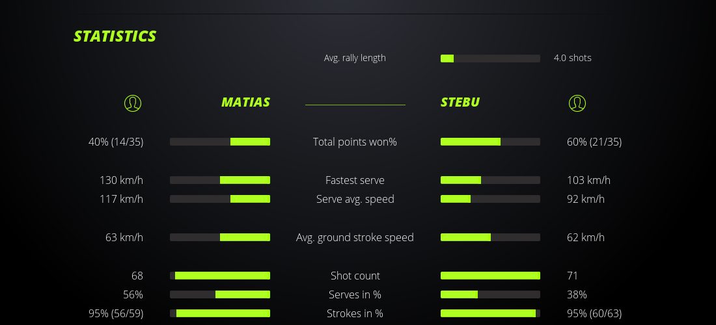This screenshot has height=325, width=716.
Task: Click Matias's player profile icon
Action: click(132, 103)
